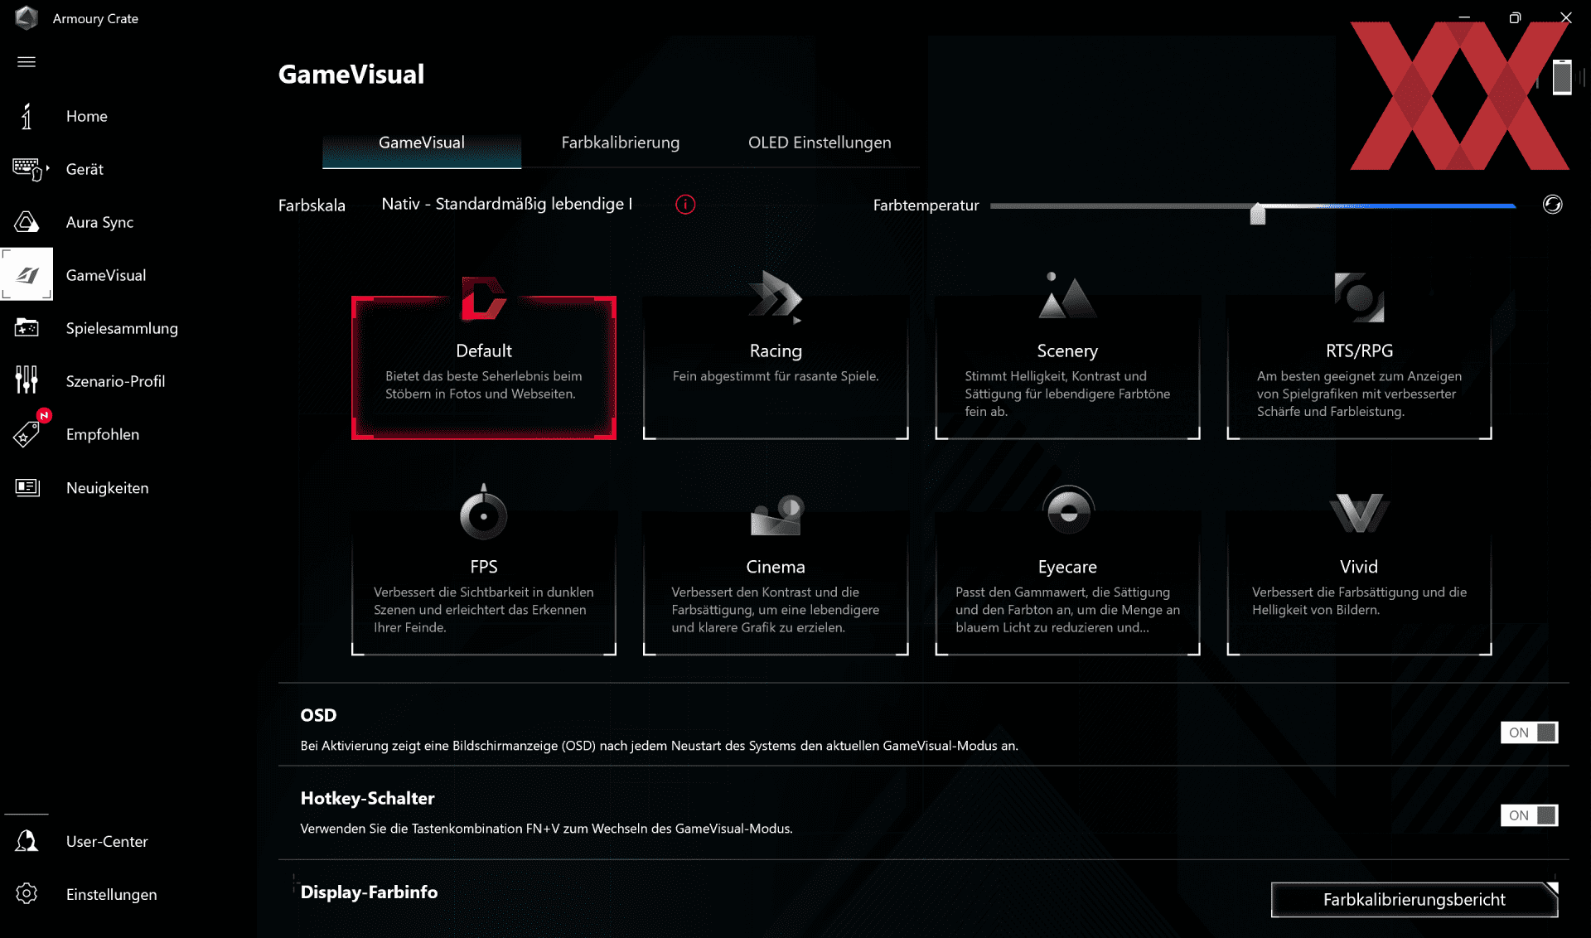Click the Home sidebar icon

coord(27,116)
